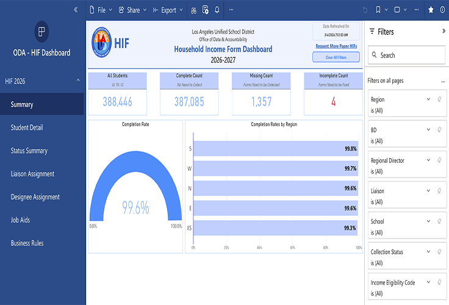Open the right-side more options ellipsis

coord(417,10)
